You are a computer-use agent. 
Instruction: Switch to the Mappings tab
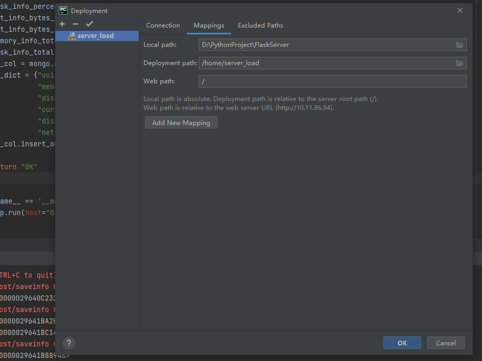209,26
